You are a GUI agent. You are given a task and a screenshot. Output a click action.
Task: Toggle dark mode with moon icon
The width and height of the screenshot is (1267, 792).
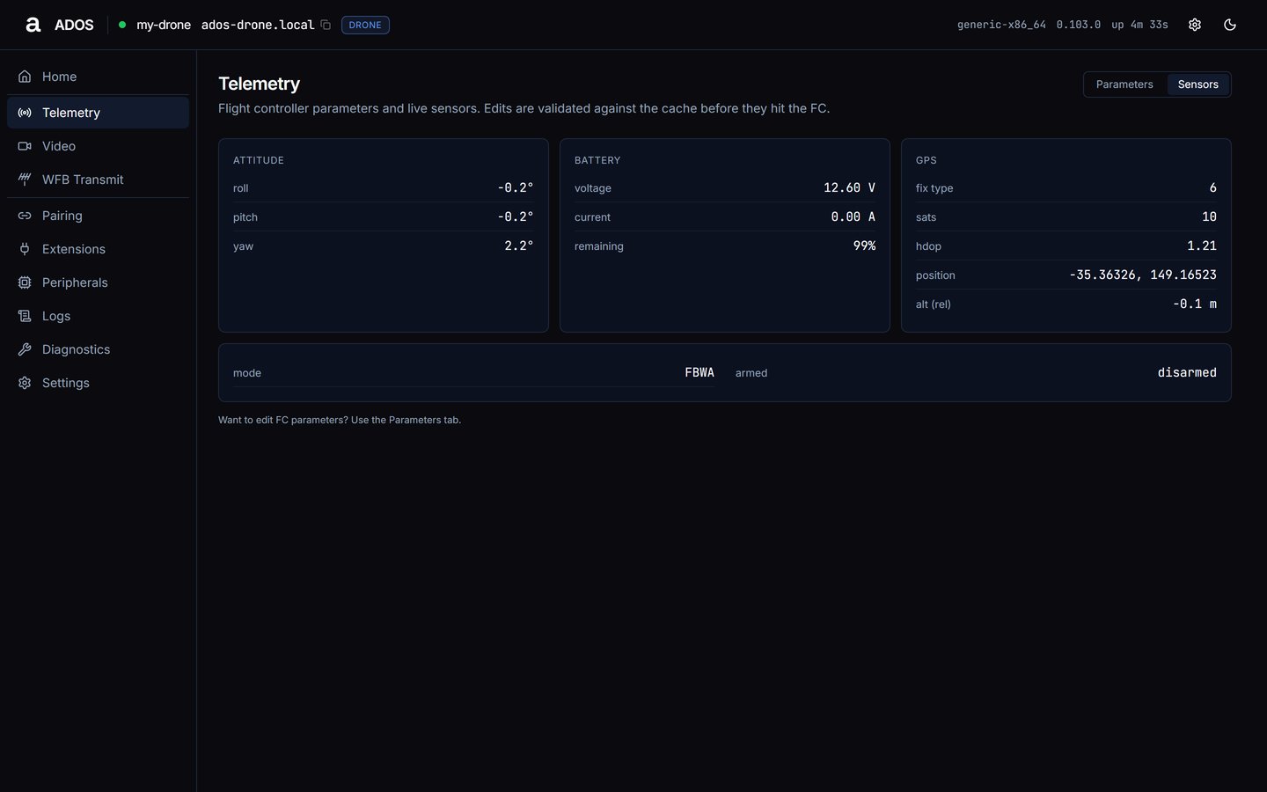click(x=1230, y=25)
